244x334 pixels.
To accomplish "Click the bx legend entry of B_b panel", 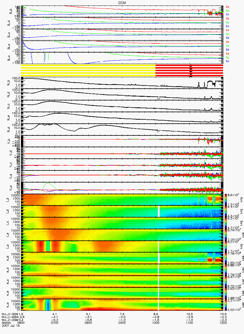I will [x=228, y=14].
